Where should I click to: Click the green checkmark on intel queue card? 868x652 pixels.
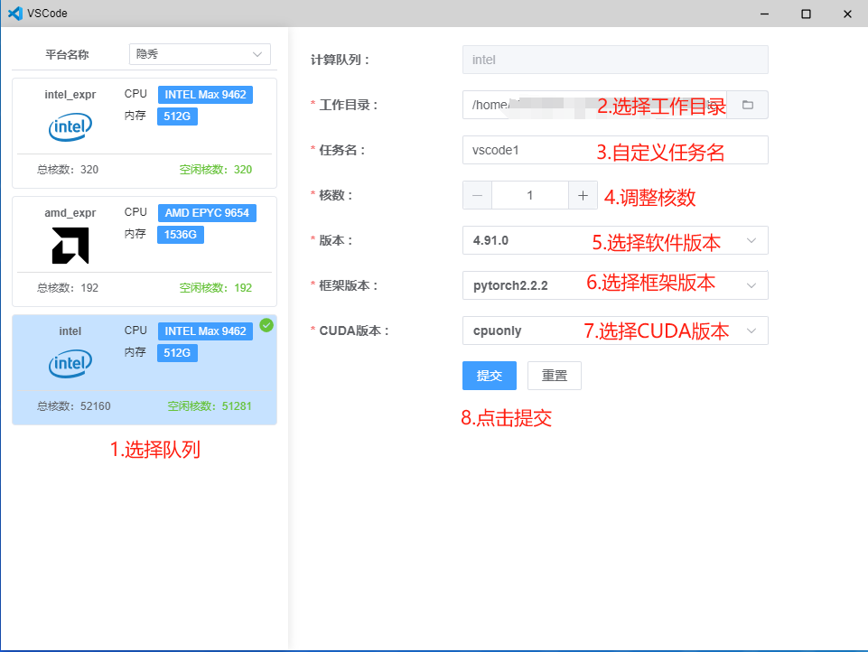click(266, 325)
